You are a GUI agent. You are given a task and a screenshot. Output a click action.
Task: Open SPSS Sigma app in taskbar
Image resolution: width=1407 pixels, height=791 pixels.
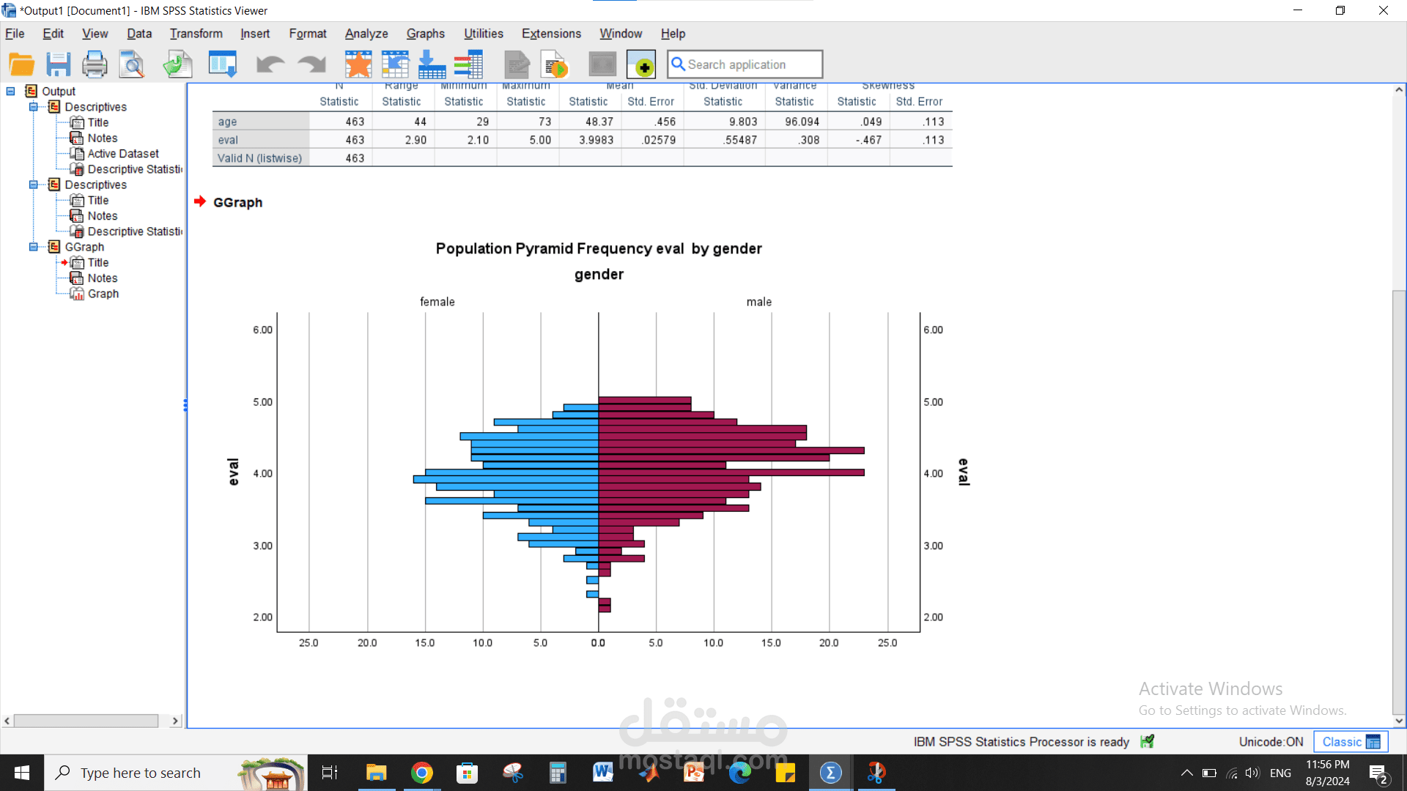pos(830,773)
